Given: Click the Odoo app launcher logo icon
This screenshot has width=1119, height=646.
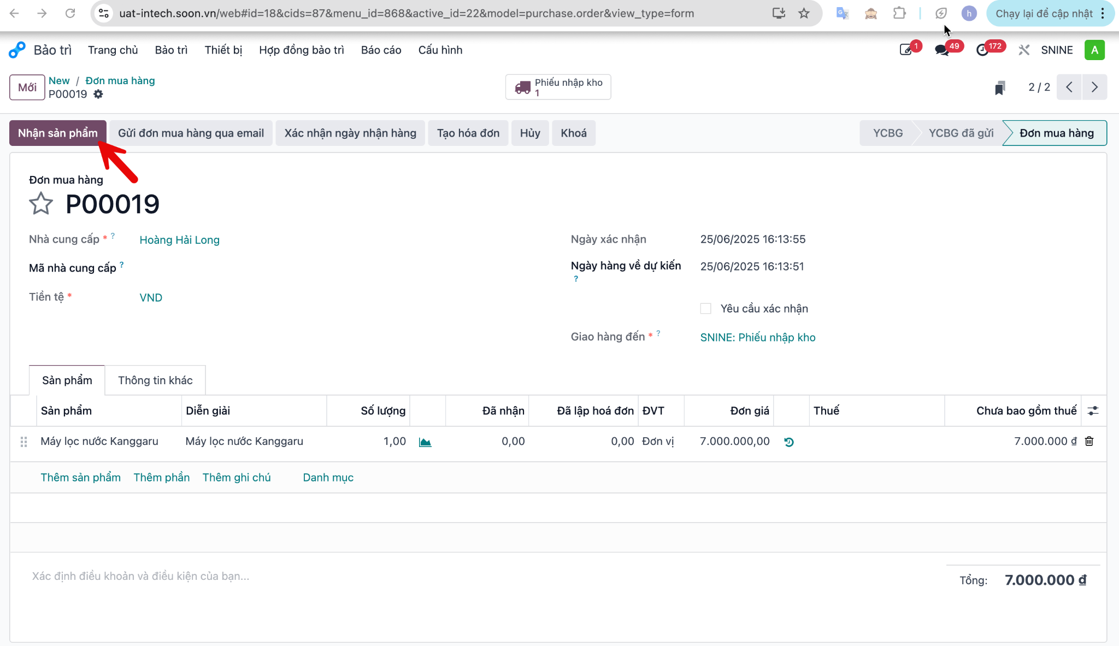Looking at the screenshot, I should click(17, 50).
